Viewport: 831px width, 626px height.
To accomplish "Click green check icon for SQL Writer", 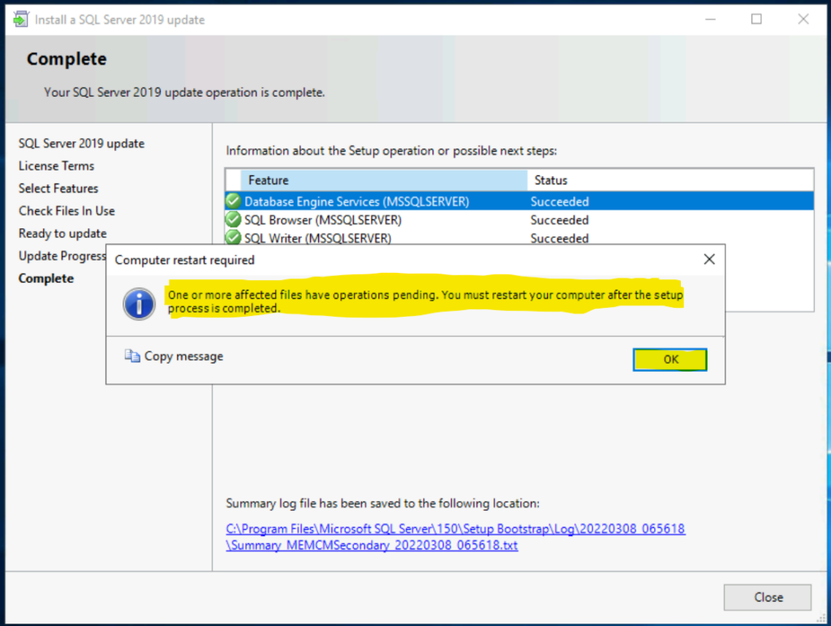I will coord(233,237).
